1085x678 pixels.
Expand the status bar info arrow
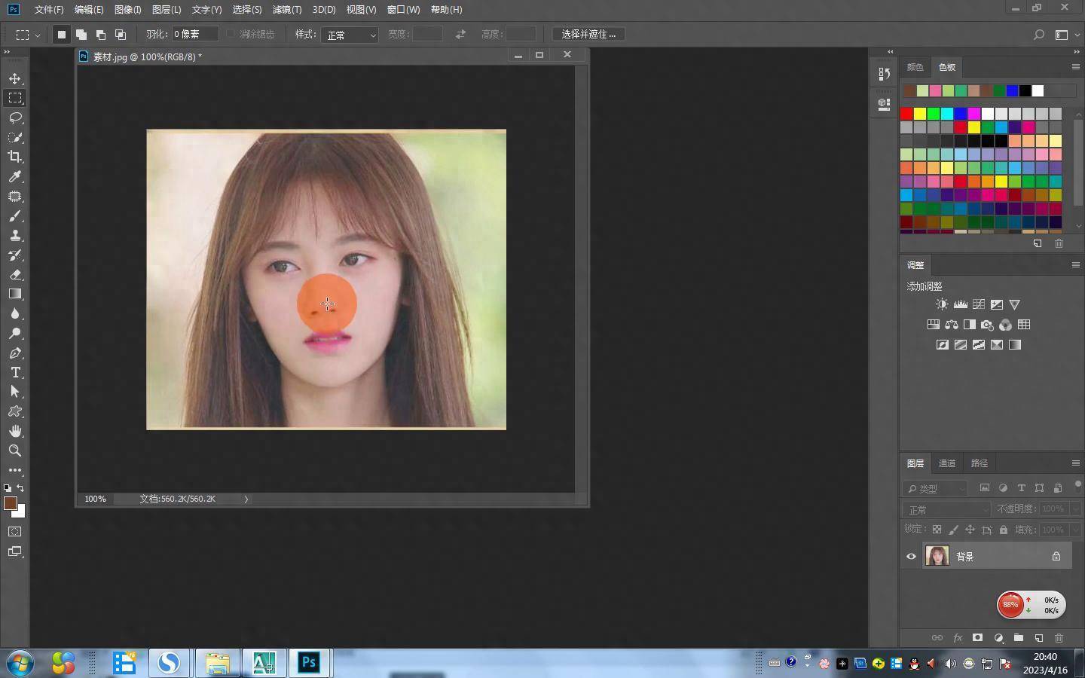click(x=246, y=499)
